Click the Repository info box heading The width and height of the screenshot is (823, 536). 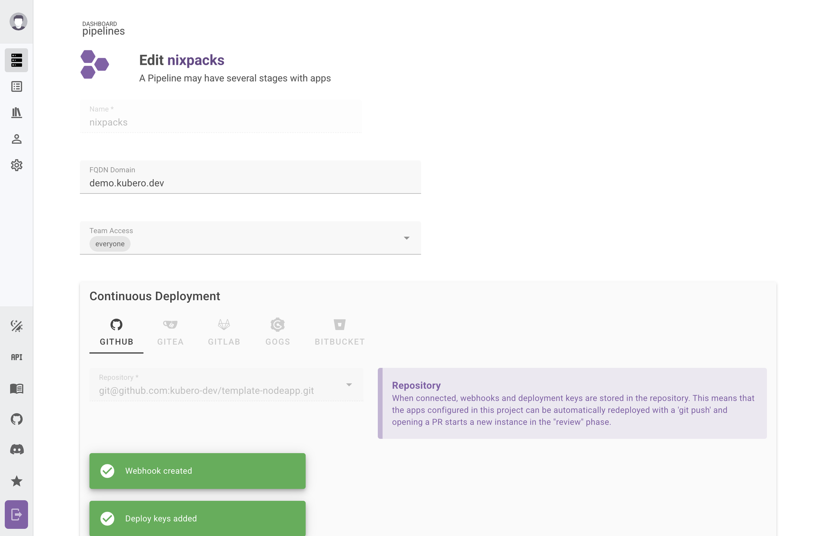click(x=416, y=385)
